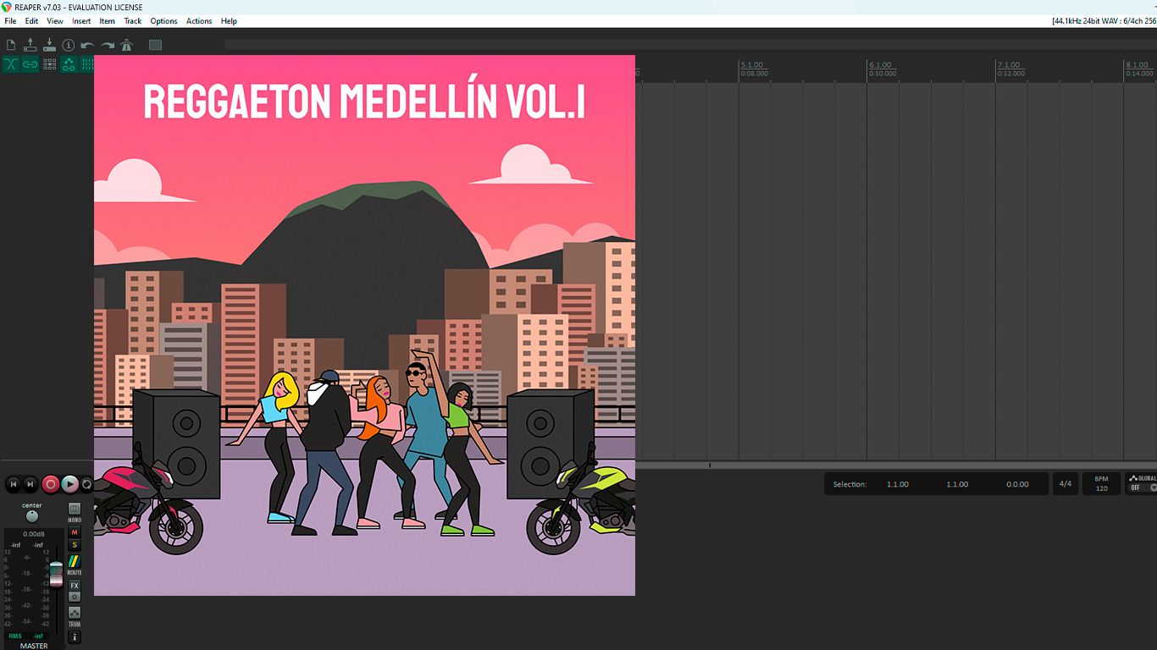Image resolution: width=1157 pixels, height=650 pixels.
Task: Click the 4/4 time signature box
Action: 1066,484
